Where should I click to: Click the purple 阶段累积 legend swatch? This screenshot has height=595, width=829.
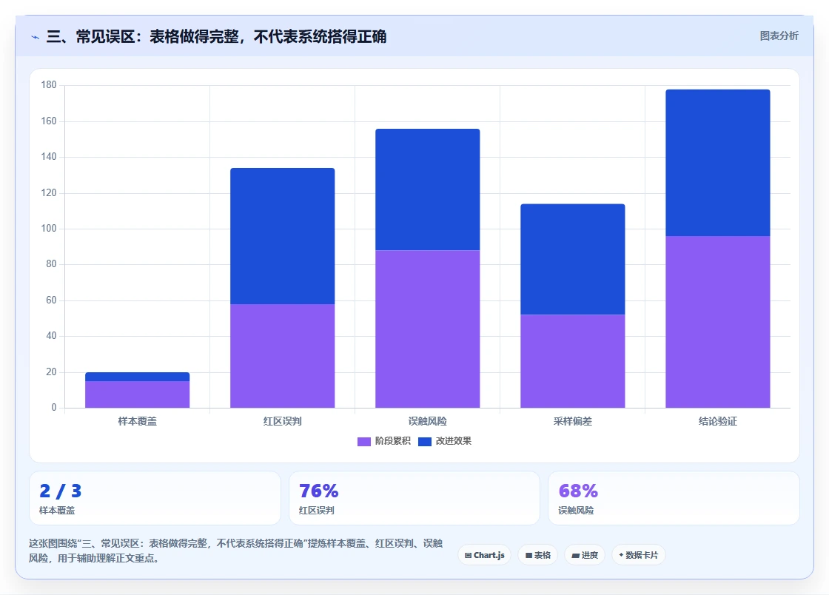tap(364, 442)
